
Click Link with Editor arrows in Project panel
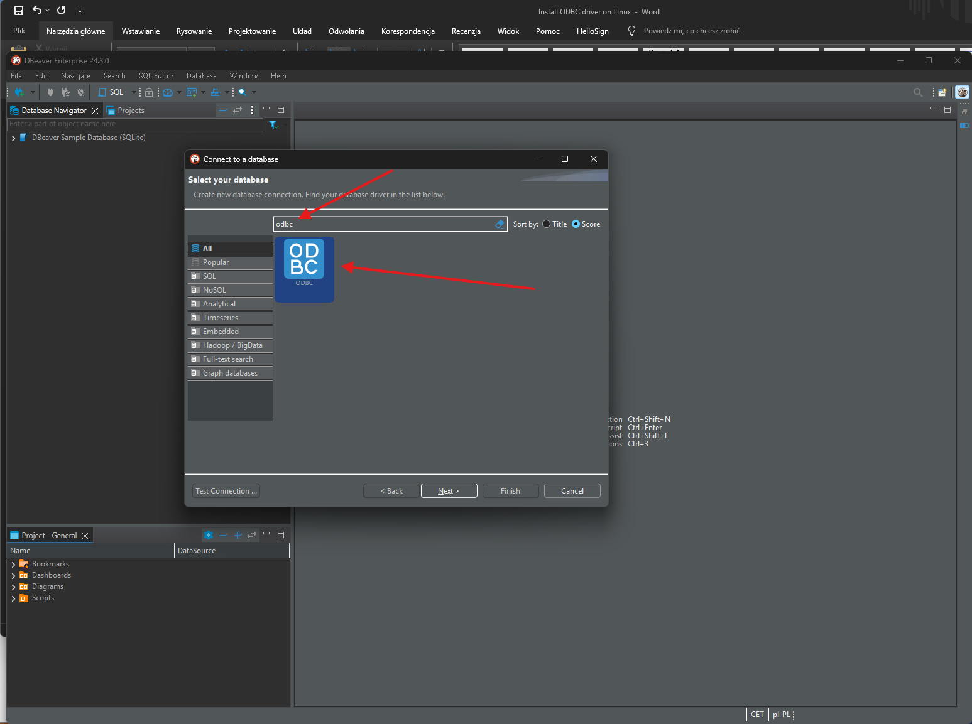point(252,535)
